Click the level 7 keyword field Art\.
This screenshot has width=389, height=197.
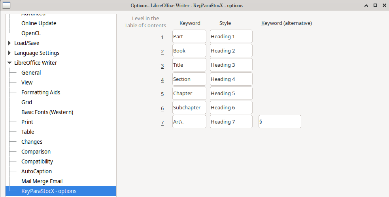[x=189, y=122]
